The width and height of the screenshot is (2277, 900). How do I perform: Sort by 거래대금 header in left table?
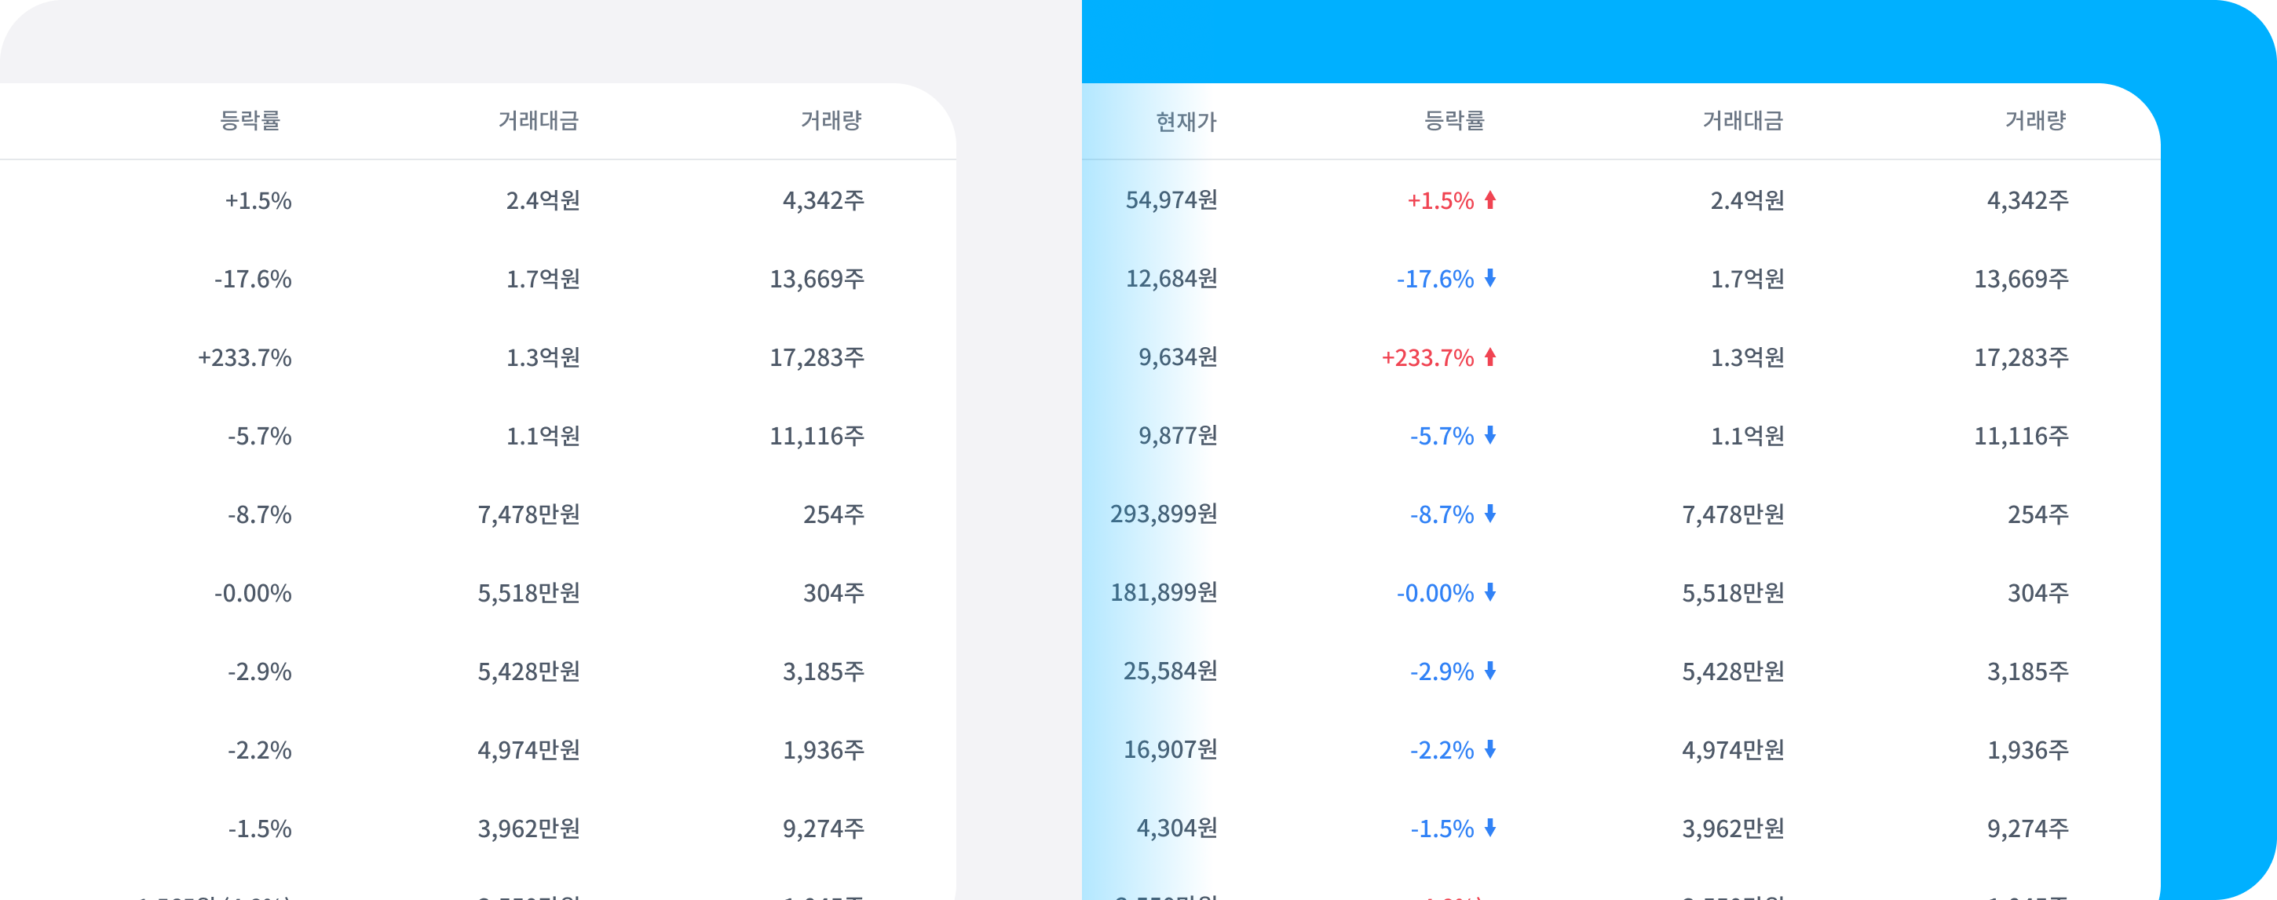pos(539,120)
